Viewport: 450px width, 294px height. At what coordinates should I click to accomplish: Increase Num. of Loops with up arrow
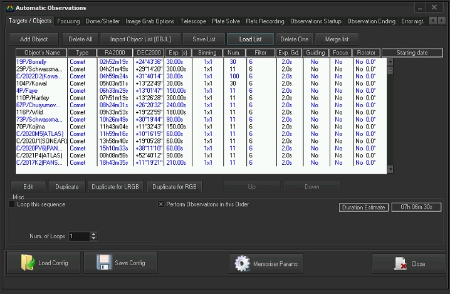pos(94,234)
